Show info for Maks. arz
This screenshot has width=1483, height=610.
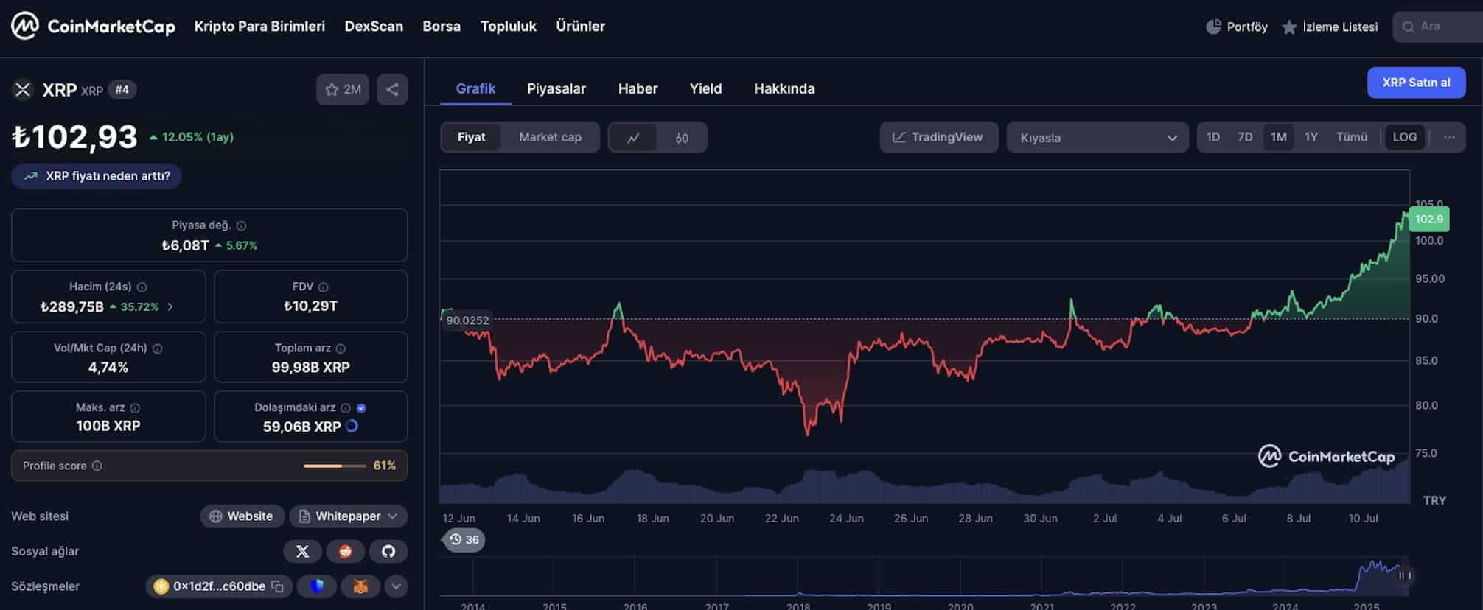pos(135,408)
